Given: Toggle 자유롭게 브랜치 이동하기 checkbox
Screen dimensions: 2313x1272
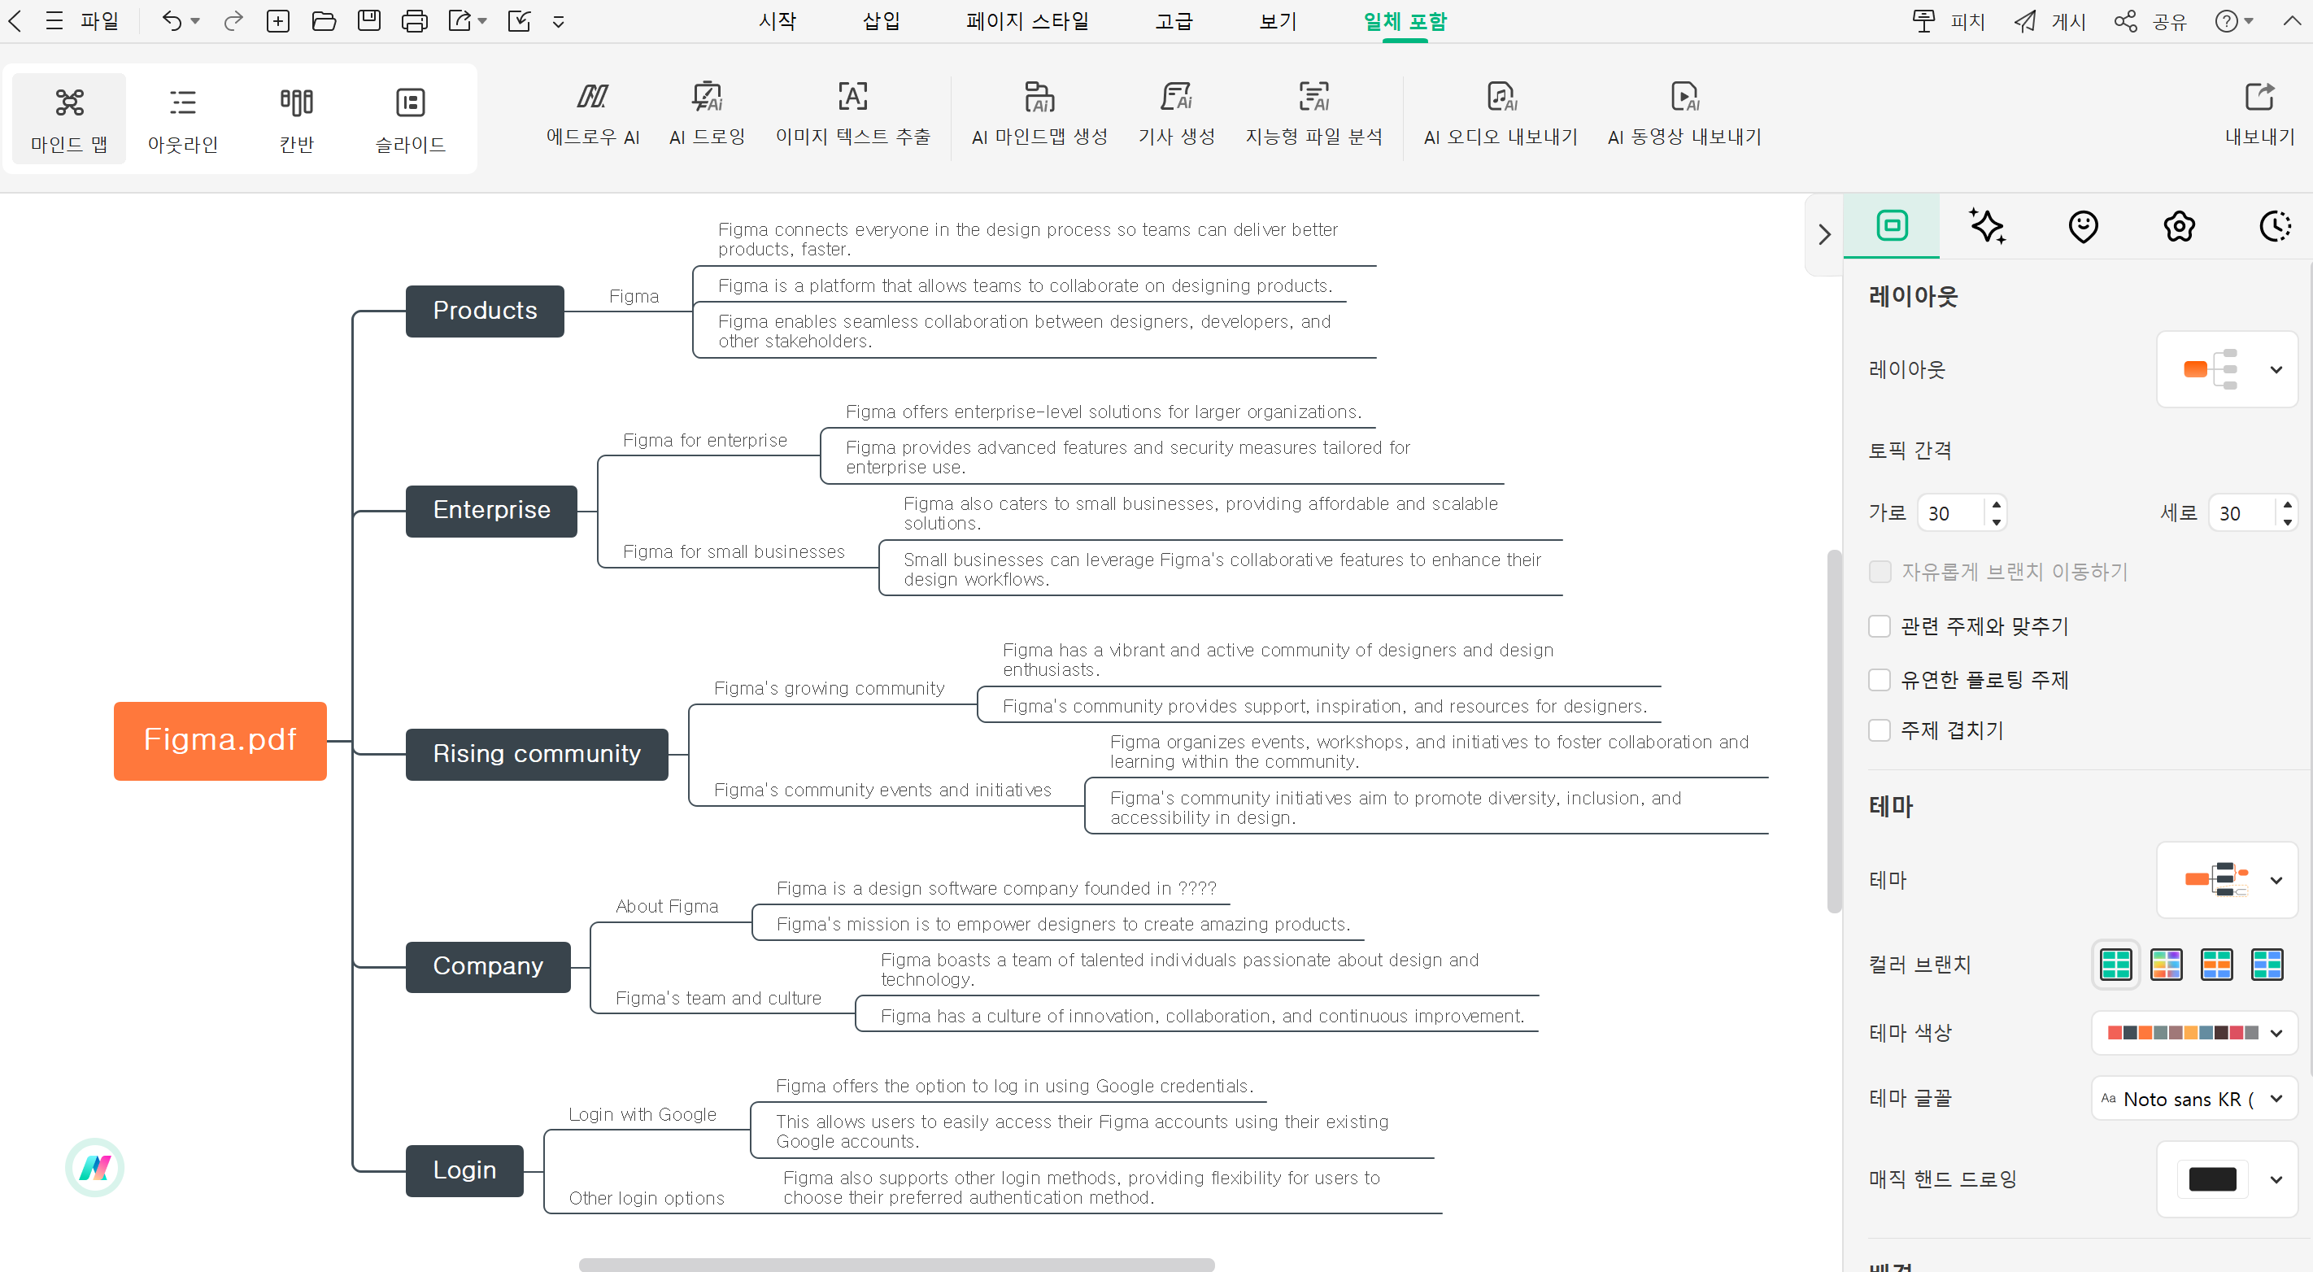Looking at the screenshot, I should tap(1880, 570).
